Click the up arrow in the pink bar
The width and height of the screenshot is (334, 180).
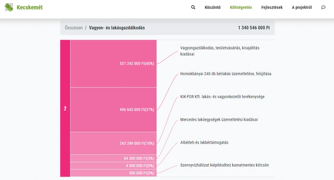click(x=65, y=109)
